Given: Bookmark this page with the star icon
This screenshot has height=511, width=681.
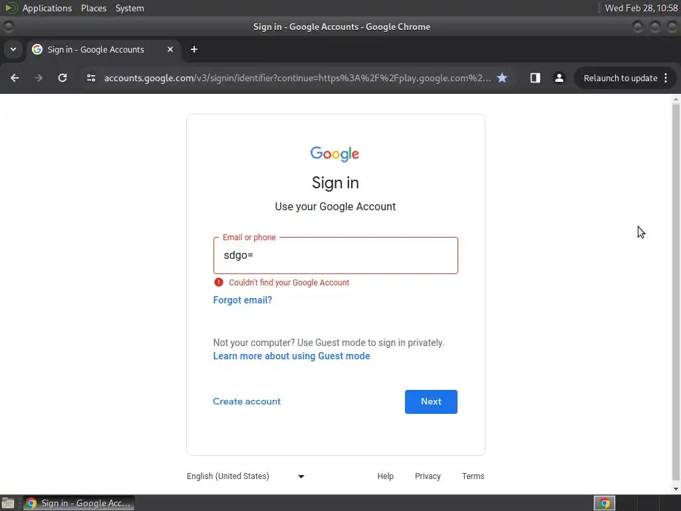Looking at the screenshot, I should click(502, 78).
